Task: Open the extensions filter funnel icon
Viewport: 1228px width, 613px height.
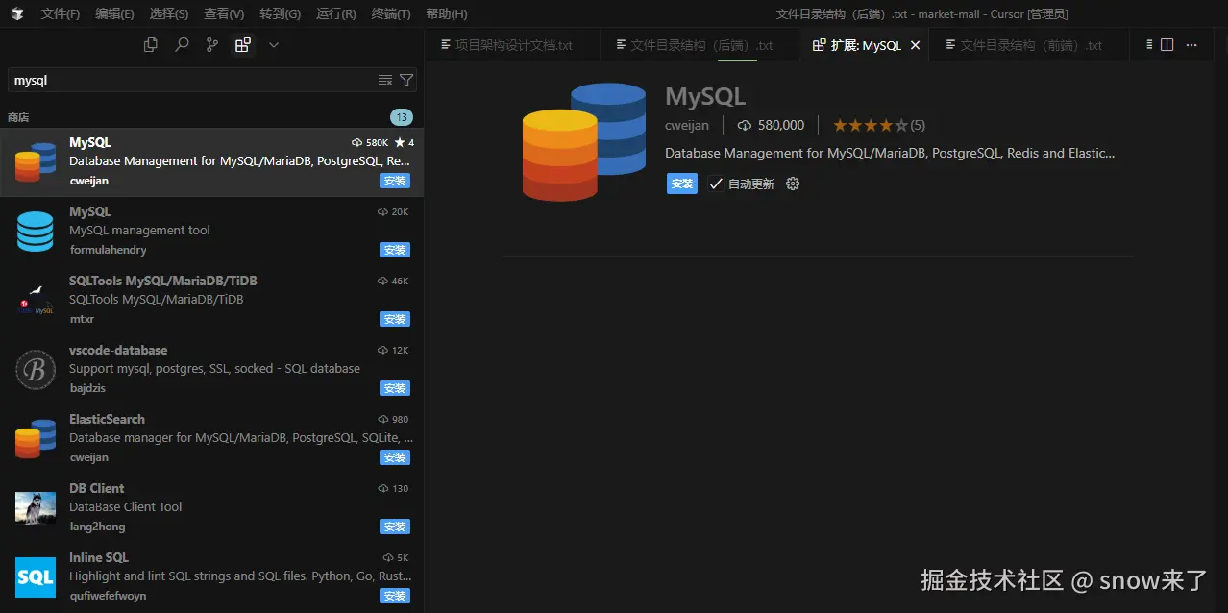Action: point(406,80)
